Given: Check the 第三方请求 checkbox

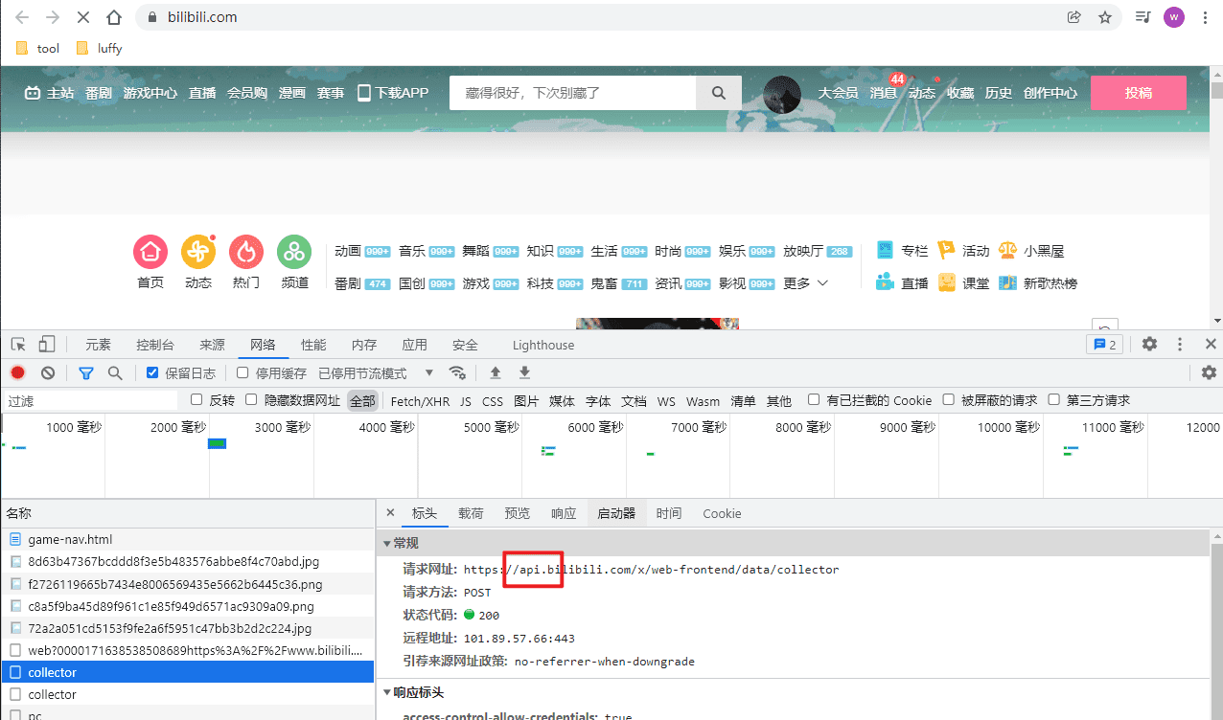Looking at the screenshot, I should coord(1054,399).
